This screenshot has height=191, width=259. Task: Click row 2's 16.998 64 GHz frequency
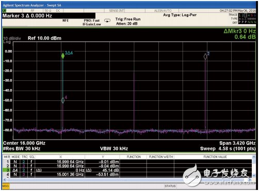70,166
